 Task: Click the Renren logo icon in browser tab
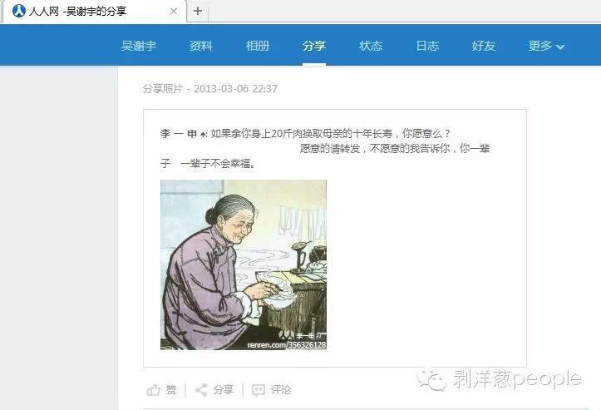[19, 11]
